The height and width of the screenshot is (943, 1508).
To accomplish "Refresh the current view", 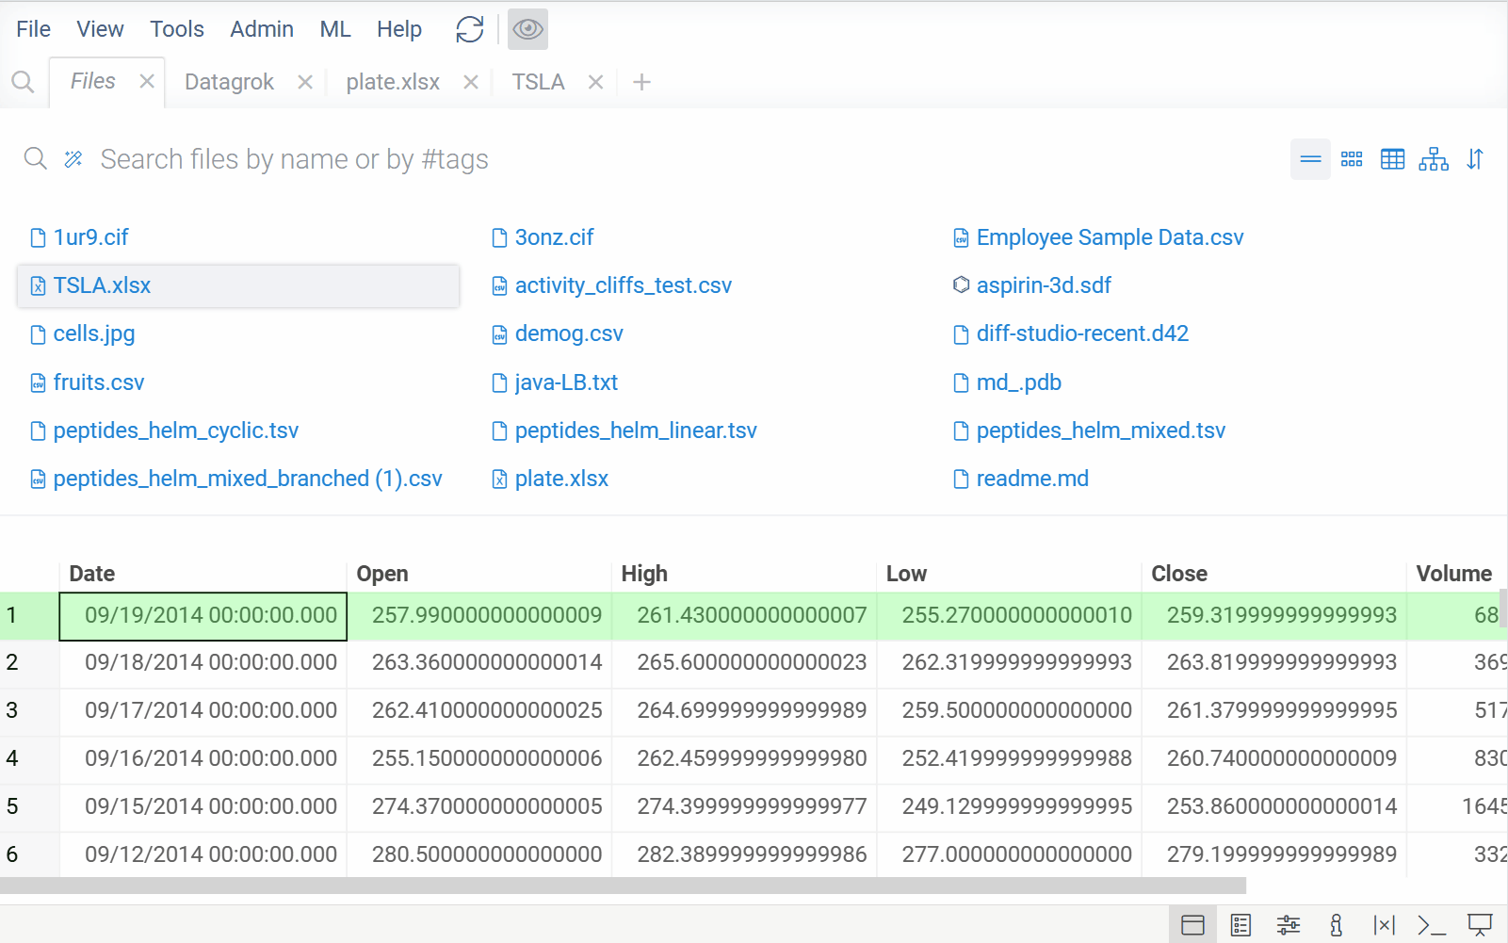I will 470,29.
